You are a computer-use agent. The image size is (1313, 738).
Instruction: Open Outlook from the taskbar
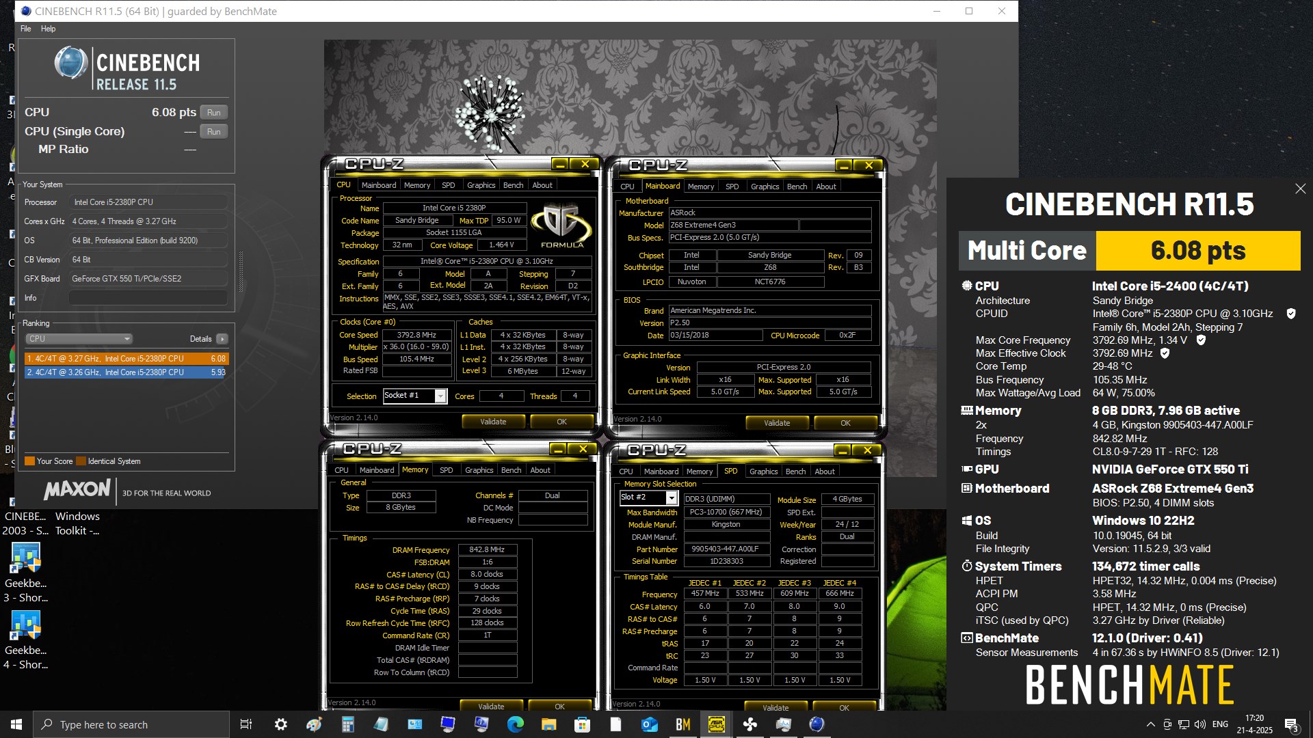(x=649, y=724)
